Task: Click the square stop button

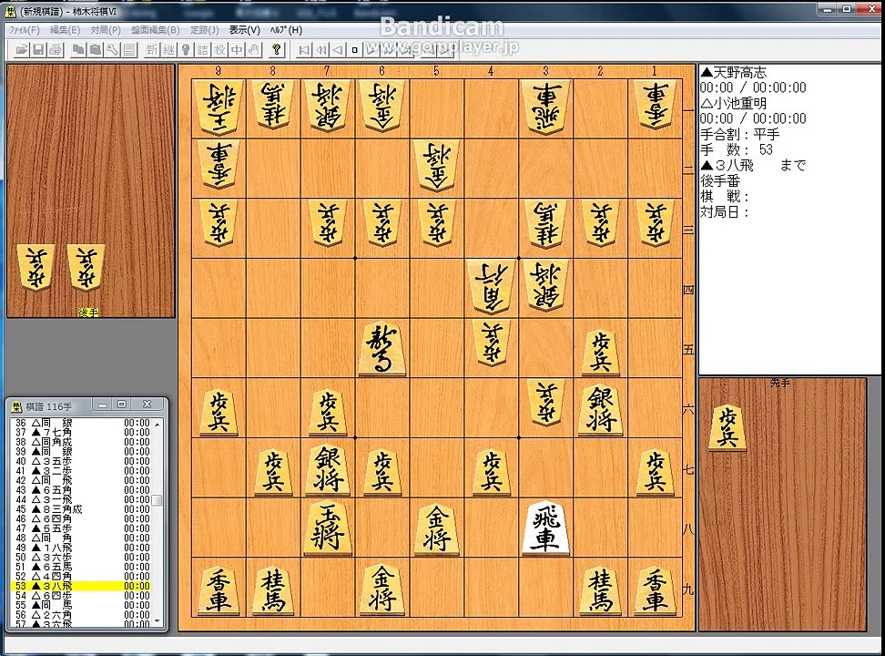Action: 354,50
